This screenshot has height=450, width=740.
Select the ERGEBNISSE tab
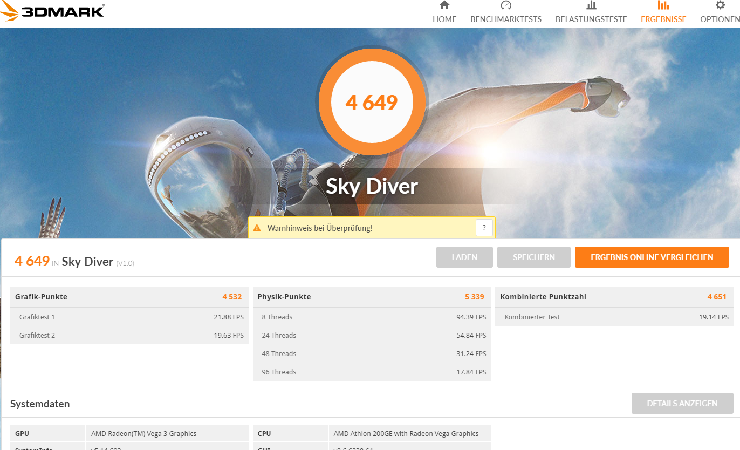pyautogui.click(x=663, y=19)
